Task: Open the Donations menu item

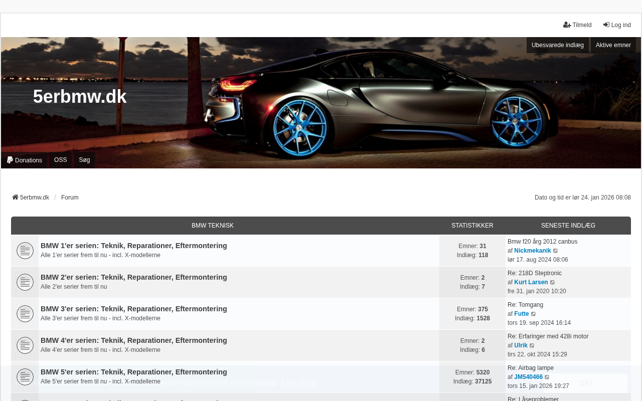Action: pyautogui.click(x=25, y=160)
